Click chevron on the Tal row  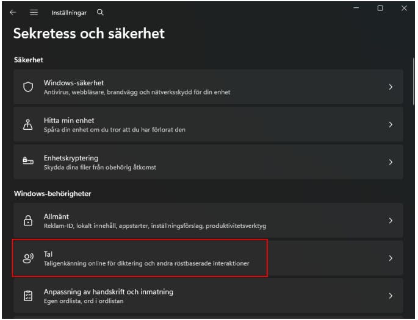coord(391,258)
